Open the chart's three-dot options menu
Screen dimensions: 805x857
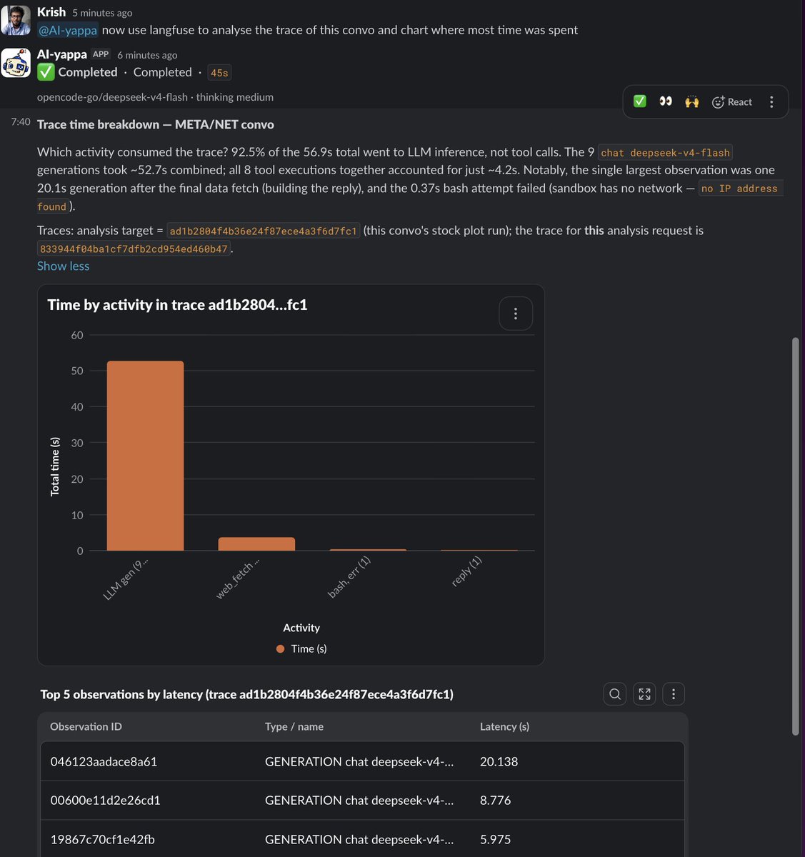click(516, 314)
